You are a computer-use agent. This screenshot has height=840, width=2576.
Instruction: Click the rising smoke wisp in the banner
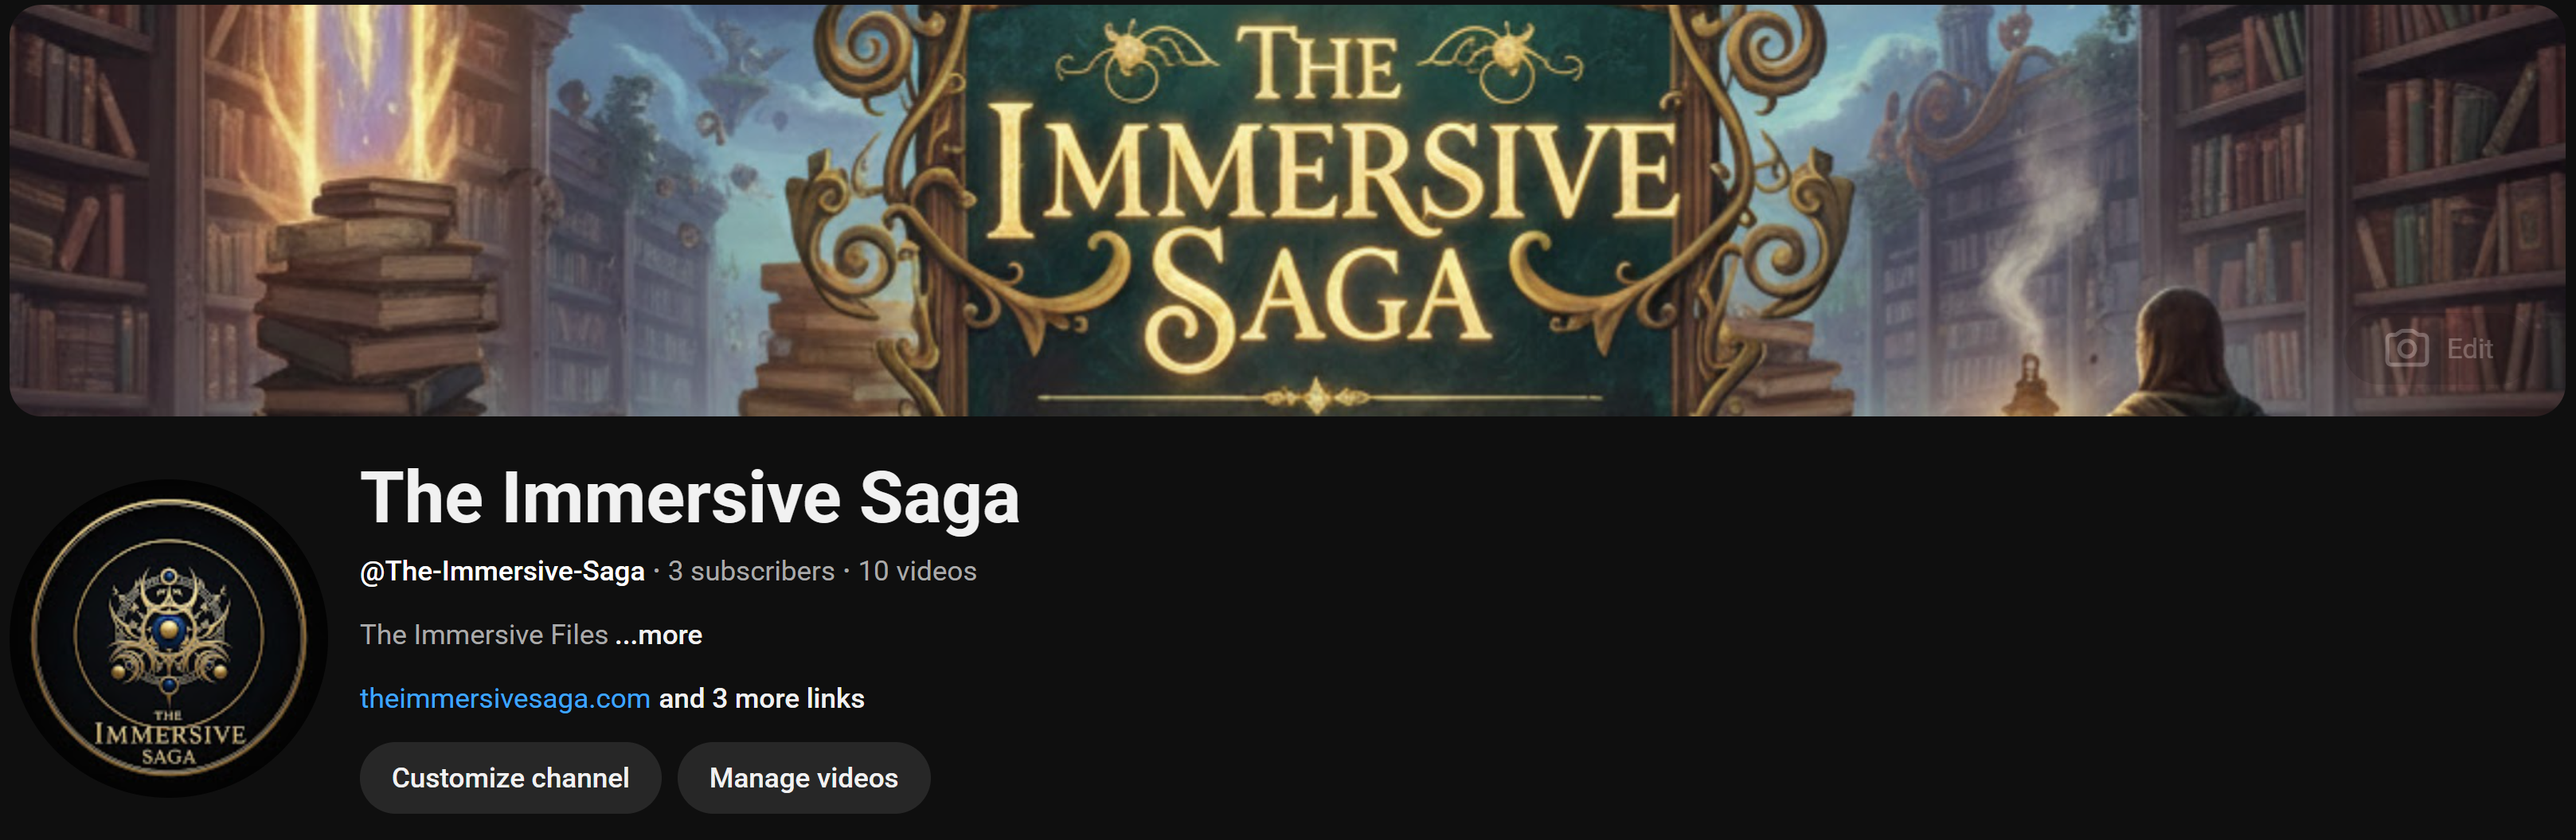pyautogui.click(x=2040, y=250)
